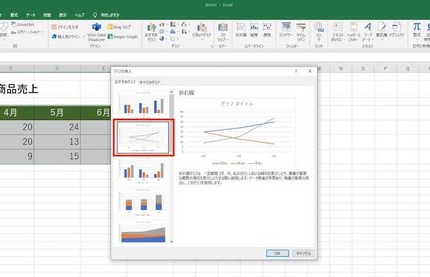This screenshot has width=430, height=277.
Task: Open the ヘルプ tab
Action: coord(79,15)
